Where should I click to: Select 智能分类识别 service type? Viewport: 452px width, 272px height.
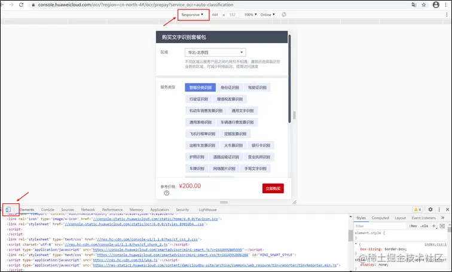coord(200,87)
